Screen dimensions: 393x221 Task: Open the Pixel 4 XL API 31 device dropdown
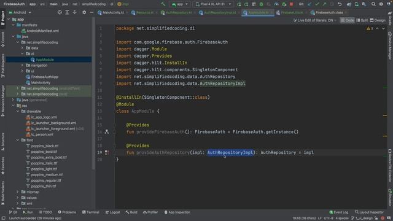click(213, 4)
